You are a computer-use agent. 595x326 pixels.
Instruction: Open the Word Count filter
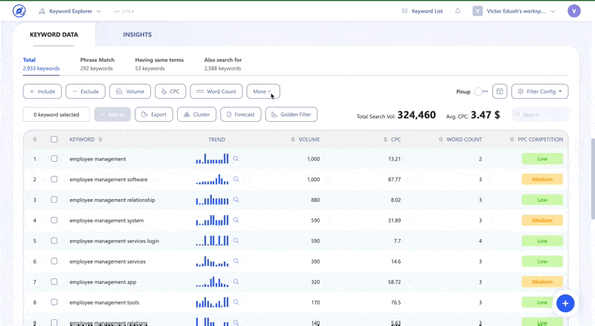(x=216, y=91)
